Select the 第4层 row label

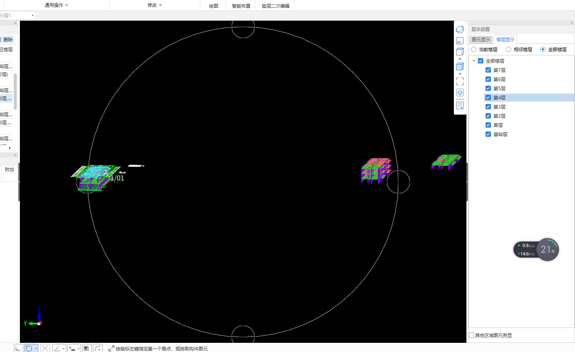[x=499, y=97]
